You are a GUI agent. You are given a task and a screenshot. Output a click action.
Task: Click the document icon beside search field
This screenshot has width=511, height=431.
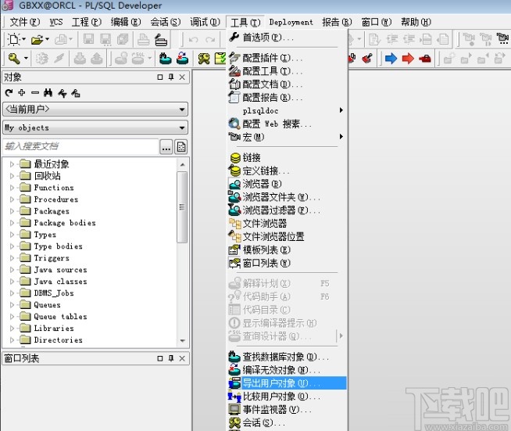[x=181, y=147]
